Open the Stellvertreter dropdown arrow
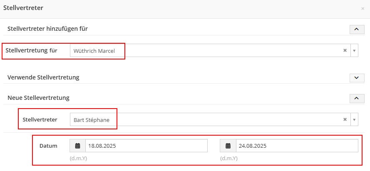This screenshot has height=171, width=370. [354, 119]
